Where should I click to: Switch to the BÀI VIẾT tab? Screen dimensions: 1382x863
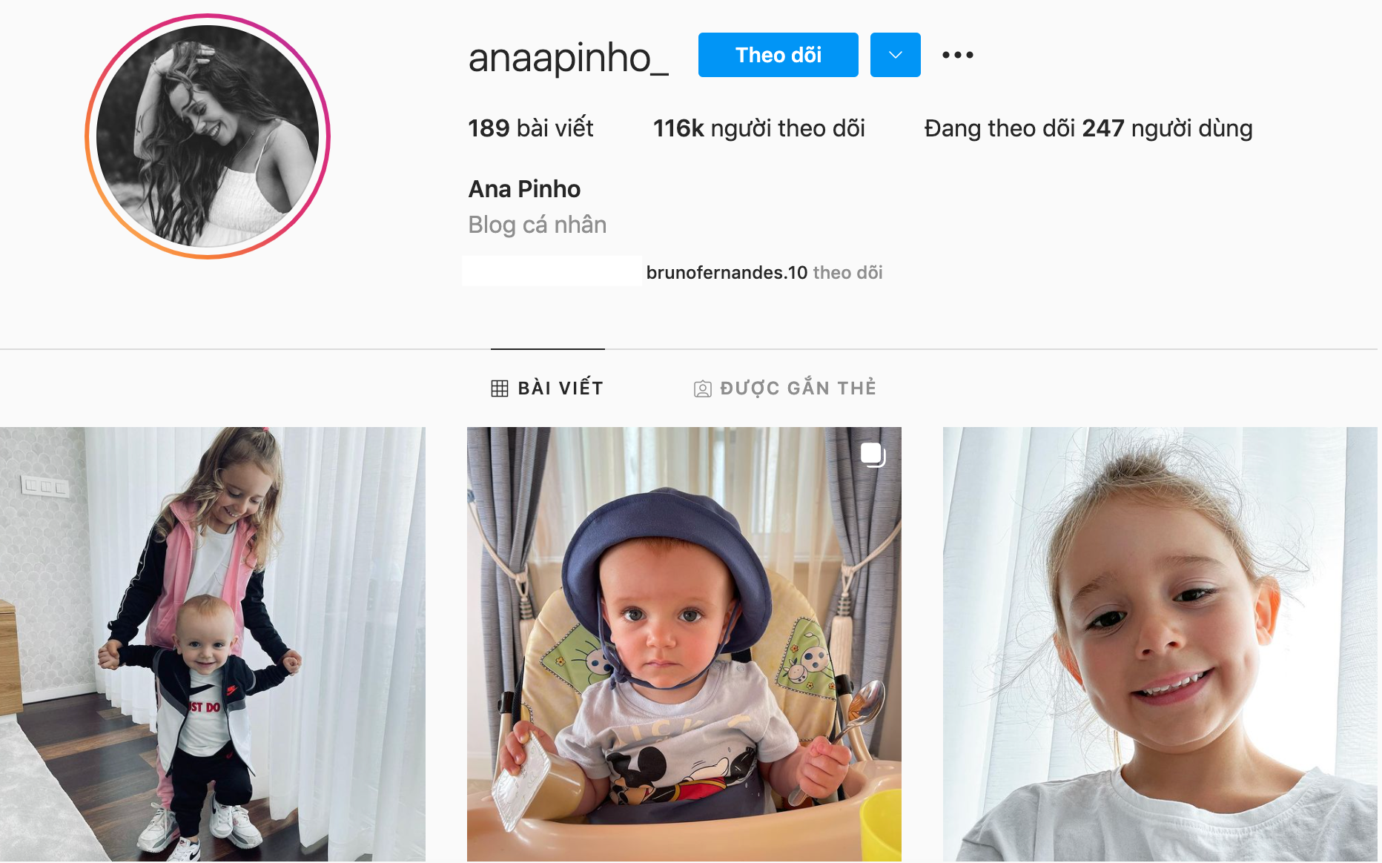(547, 388)
